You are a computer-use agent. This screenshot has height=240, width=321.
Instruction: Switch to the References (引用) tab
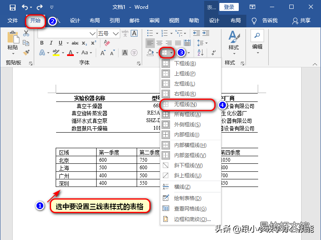(115, 21)
